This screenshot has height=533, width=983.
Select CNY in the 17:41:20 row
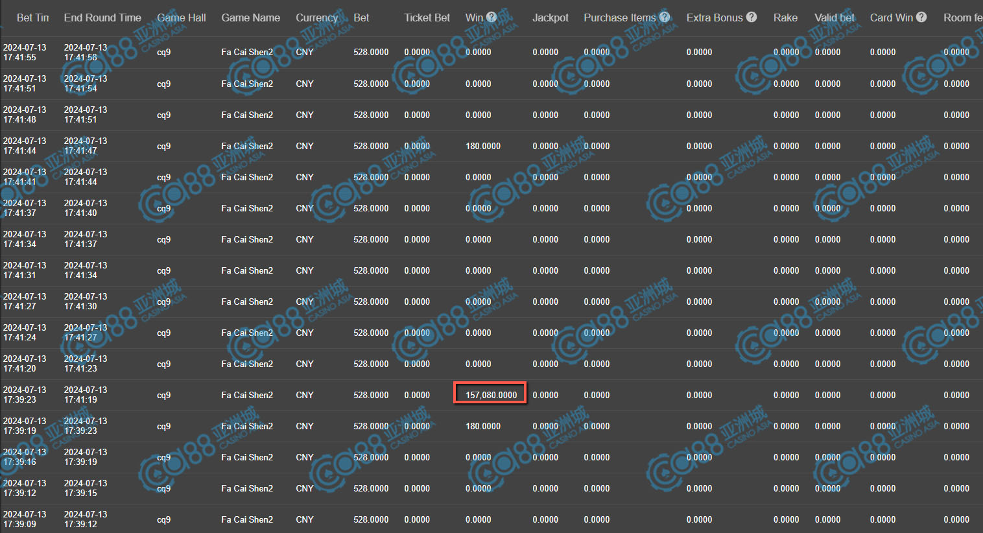(305, 364)
